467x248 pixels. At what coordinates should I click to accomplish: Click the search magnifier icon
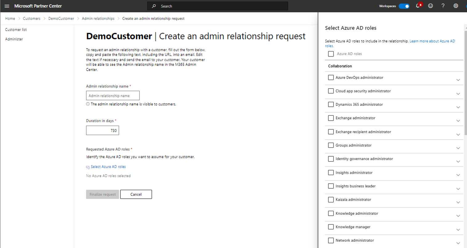click(x=154, y=6)
